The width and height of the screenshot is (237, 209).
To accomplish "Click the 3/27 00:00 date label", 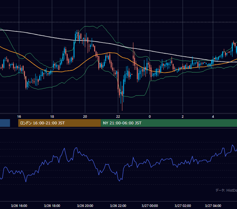I will click(150, 206).
